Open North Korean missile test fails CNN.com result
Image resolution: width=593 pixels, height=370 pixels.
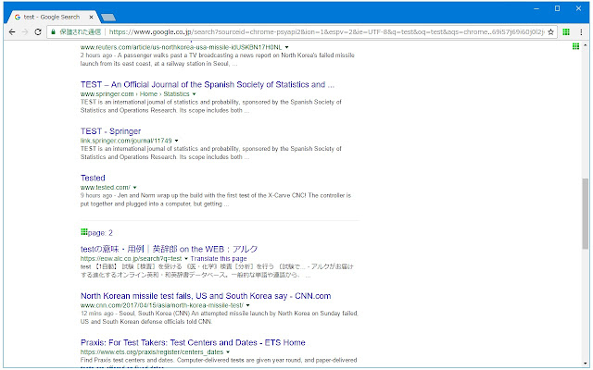pos(206,296)
